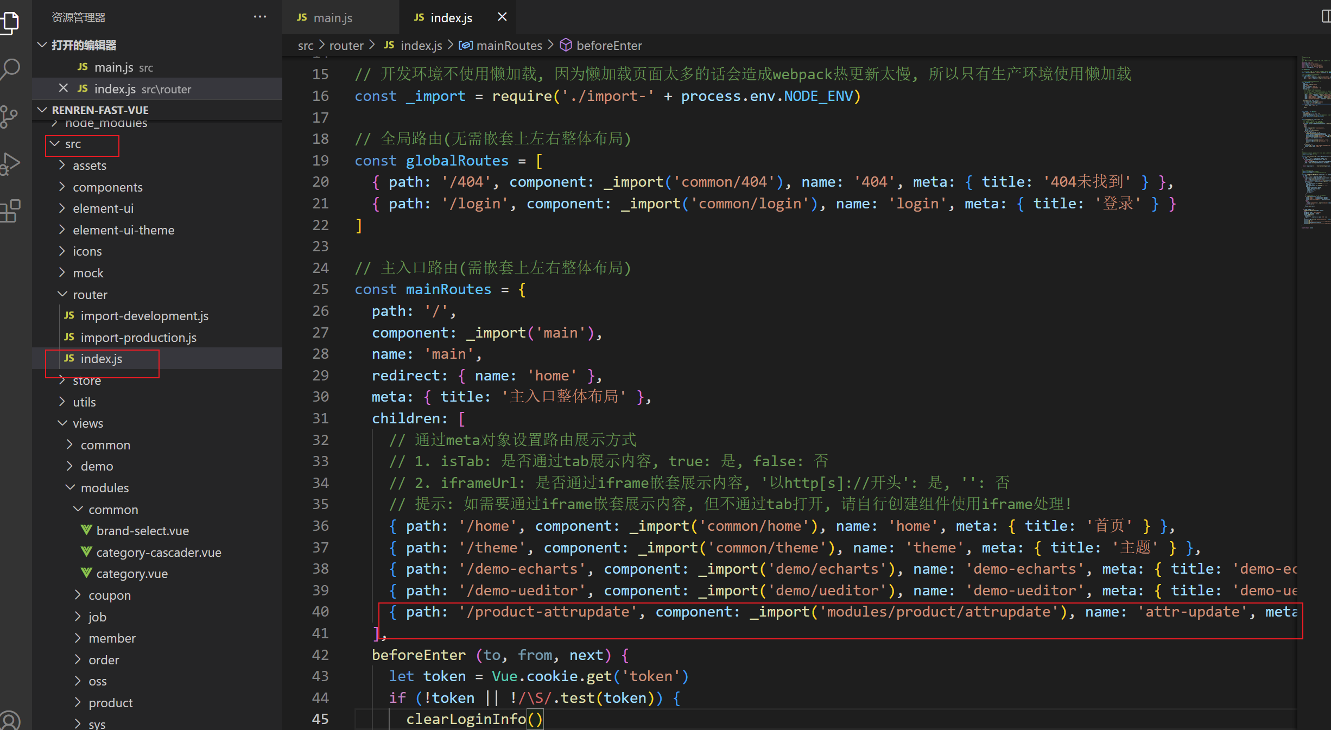Click the split editor layout icon
The width and height of the screenshot is (1331, 730).
pyautogui.click(x=1325, y=16)
